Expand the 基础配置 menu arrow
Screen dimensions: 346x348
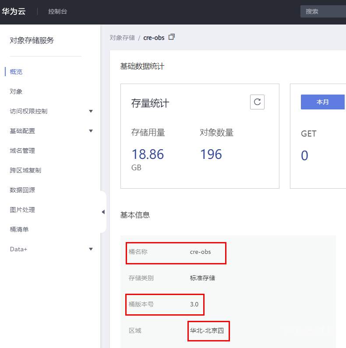coord(91,131)
